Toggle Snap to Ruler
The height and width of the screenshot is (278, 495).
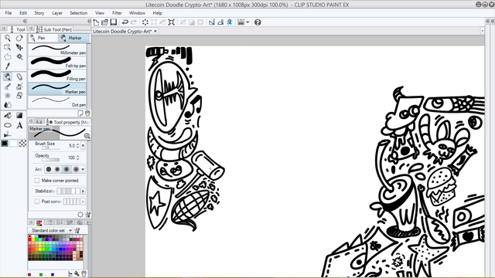212,22
